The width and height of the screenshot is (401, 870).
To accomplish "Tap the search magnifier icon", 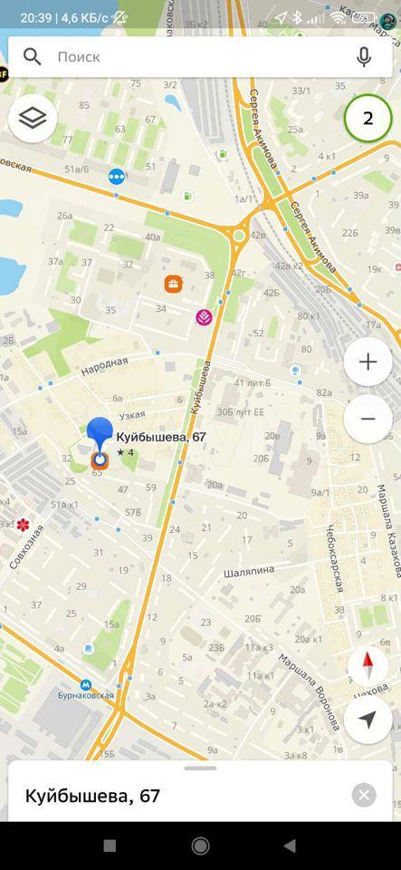I will pyautogui.click(x=32, y=56).
